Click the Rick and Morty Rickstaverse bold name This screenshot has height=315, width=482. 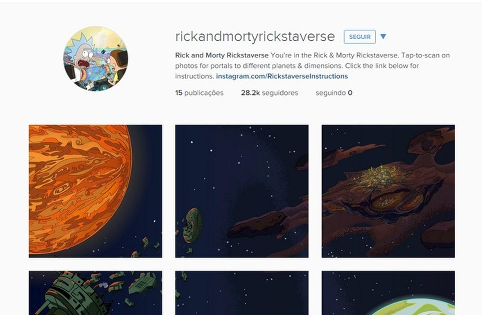(x=221, y=55)
